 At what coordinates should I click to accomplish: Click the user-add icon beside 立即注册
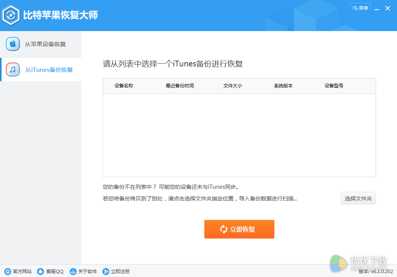[106, 272]
